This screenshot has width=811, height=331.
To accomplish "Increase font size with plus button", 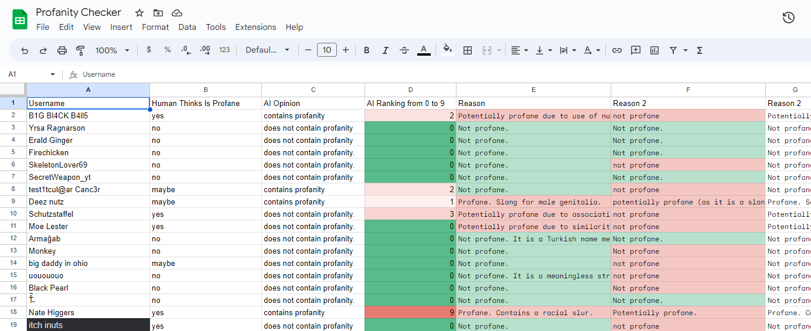I will 346,50.
